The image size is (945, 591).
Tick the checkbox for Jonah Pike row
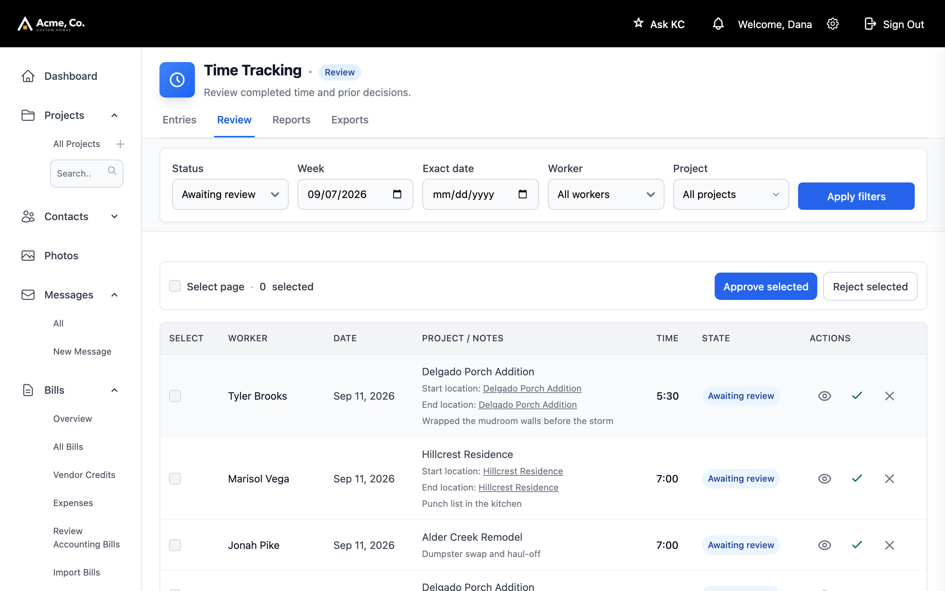point(175,545)
